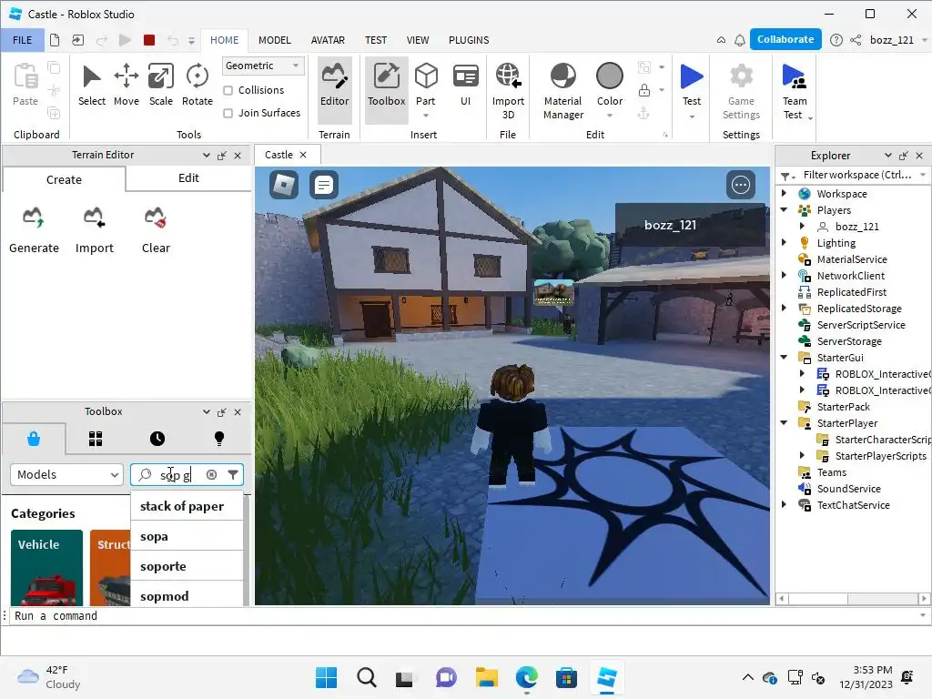
Task: Click the Filter workspace field in Explorer
Action: pyautogui.click(x=857, y=175)
